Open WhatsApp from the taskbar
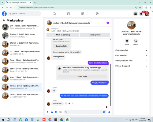Viewport: 153px width, 122px height. (21, 120)
